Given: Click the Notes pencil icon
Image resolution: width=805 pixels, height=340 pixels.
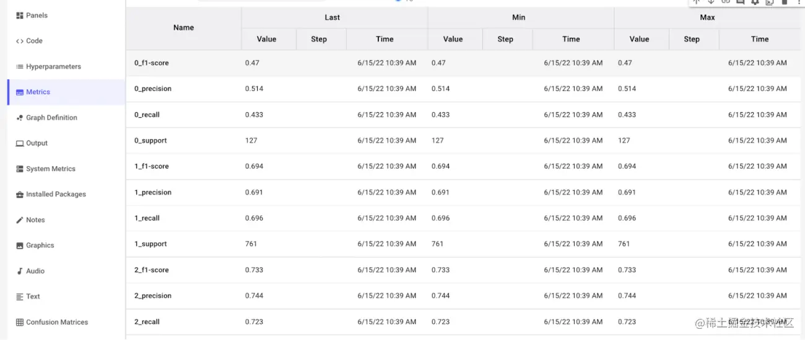Looking at the screenshot, I should [x=20, y=220].
